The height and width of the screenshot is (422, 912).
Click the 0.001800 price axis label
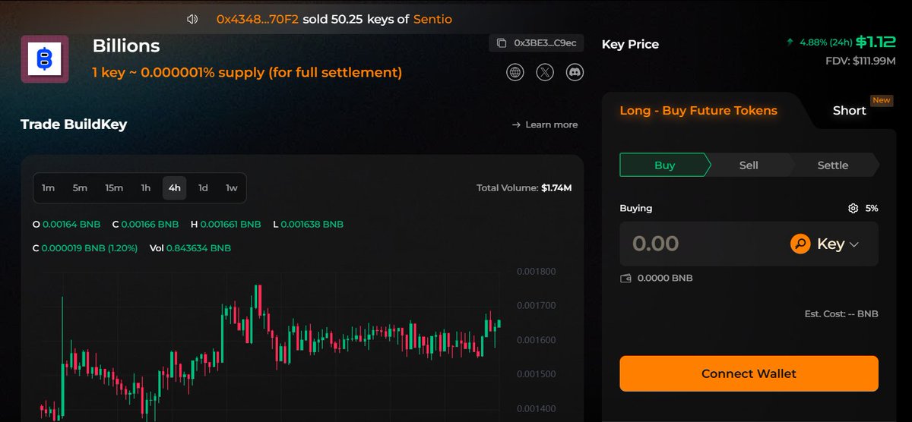click(x=537, y=272)
